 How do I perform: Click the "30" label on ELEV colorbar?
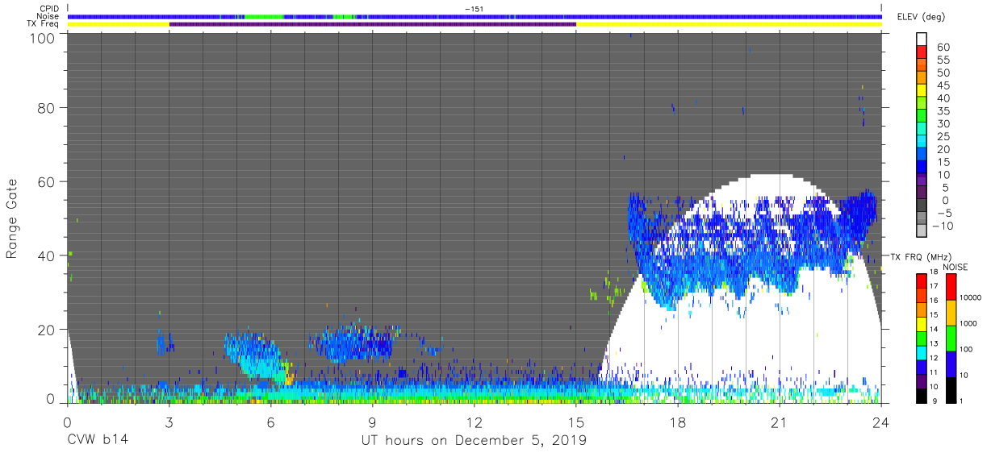943,123
